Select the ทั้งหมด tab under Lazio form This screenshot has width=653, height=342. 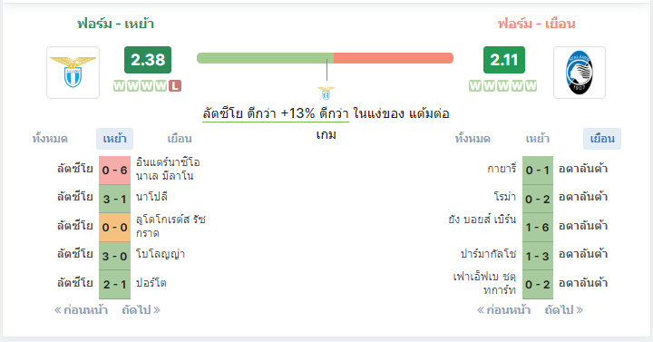click(x=50, y=139)
